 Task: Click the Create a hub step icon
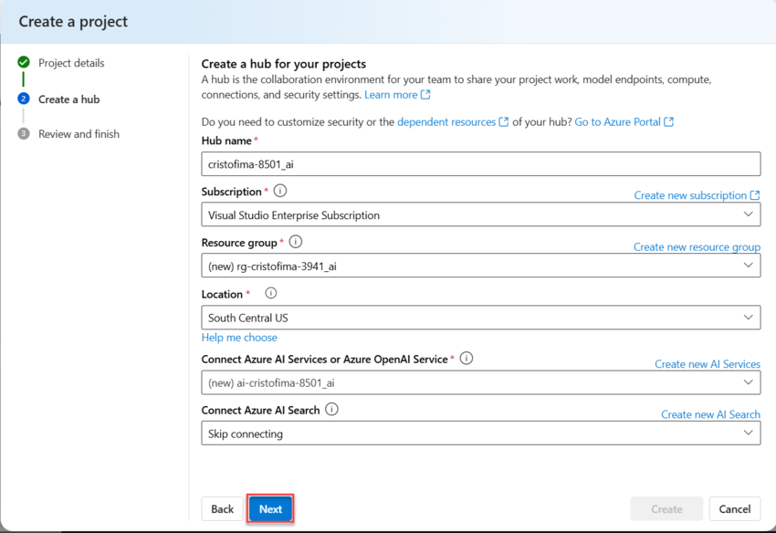pyautogui.click(x=23, y=99)
